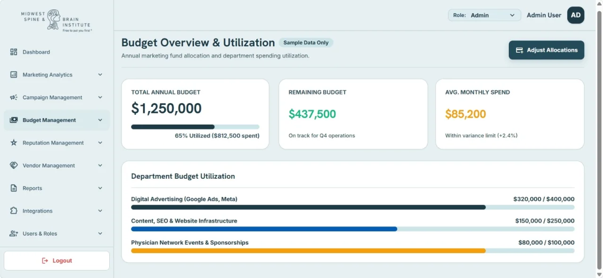Open the Reports menu item
Viewport: 603px width, 278px height.
point(57,188)
